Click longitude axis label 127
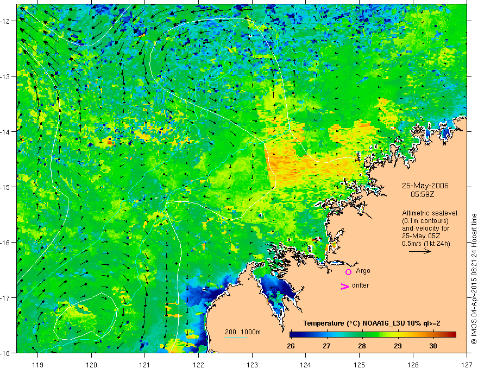This screenshot has height=369, width=478. (467, 365)
